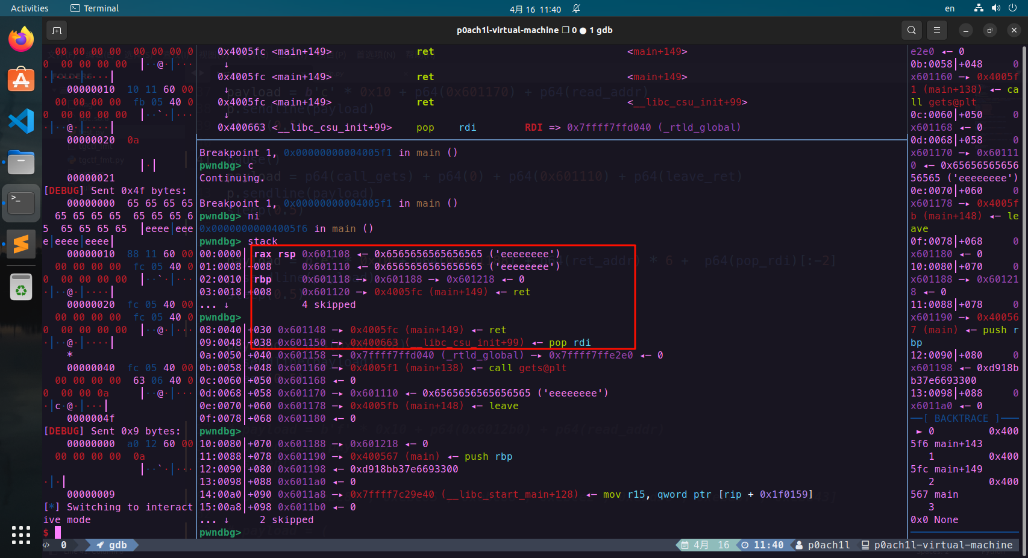Click the bottom pwndbg prompt
Screen dimensions: 1028x558
(220, 532)
